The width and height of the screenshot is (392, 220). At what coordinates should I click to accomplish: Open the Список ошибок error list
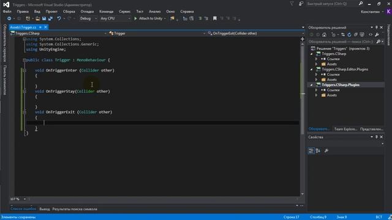pos(23,209)
